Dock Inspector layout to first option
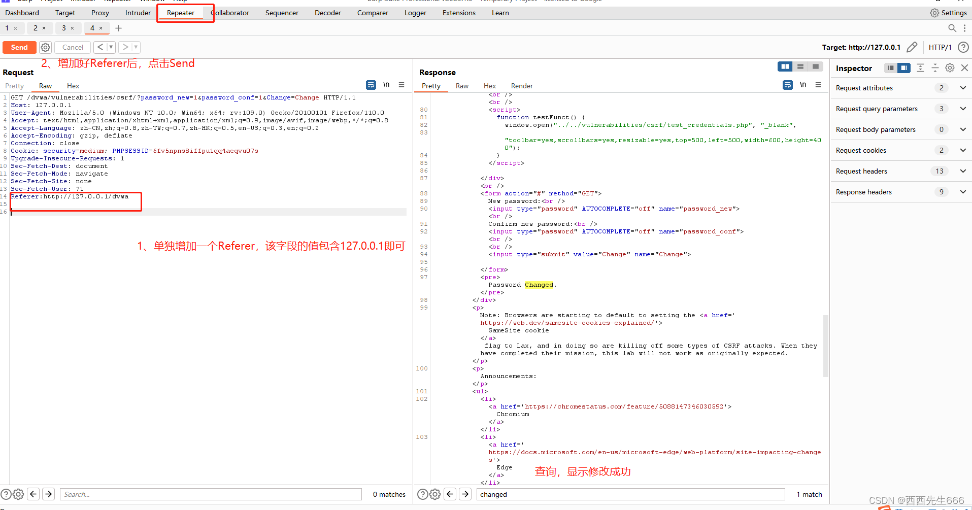This screenshot has width=972, height=510. [x=891, y=68]
